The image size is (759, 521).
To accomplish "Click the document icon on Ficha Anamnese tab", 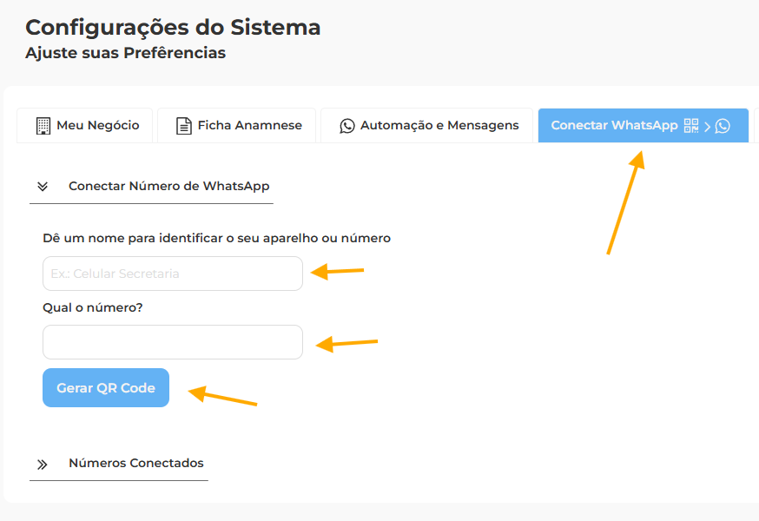I will click(183, 126).
